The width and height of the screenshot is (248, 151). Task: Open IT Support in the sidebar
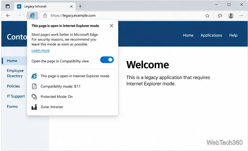click(16, 96)
